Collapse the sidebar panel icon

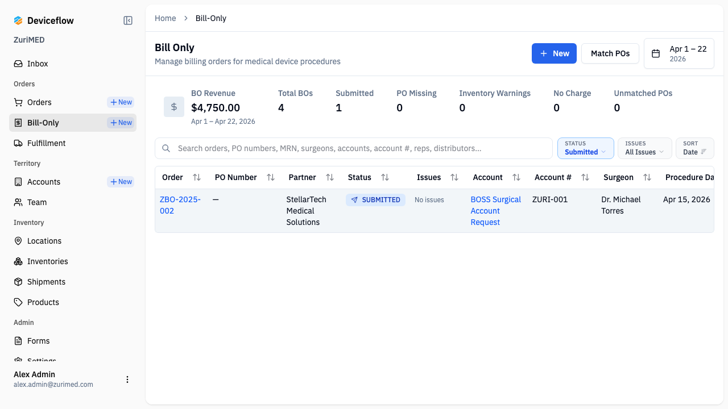click(x=128, y=20)
